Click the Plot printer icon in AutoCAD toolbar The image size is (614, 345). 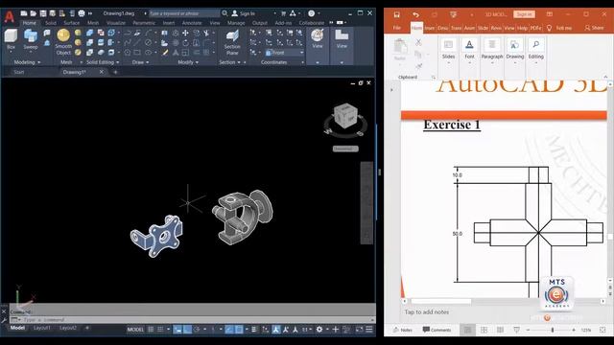point(82,13)
